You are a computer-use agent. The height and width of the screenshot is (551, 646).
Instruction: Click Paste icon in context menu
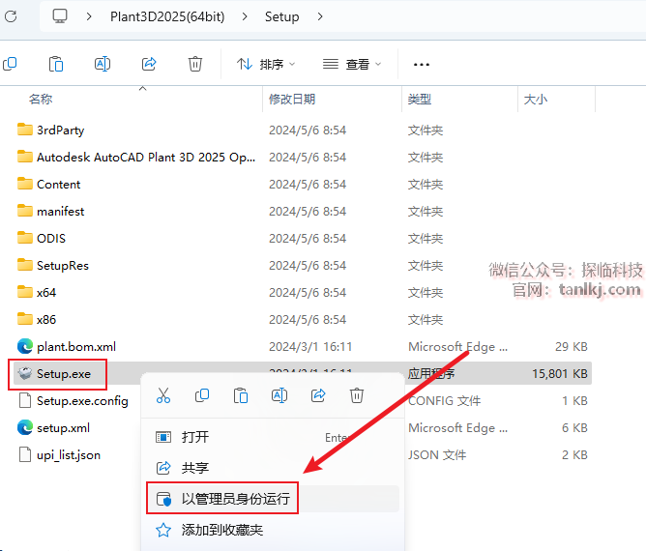coord(241,395)
